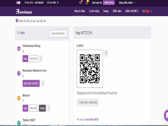This screenshot has width=168, height=126.
Task: Open more options for Vietnamese Đồng
Action: pyautogui.click(x=41, y=59)
